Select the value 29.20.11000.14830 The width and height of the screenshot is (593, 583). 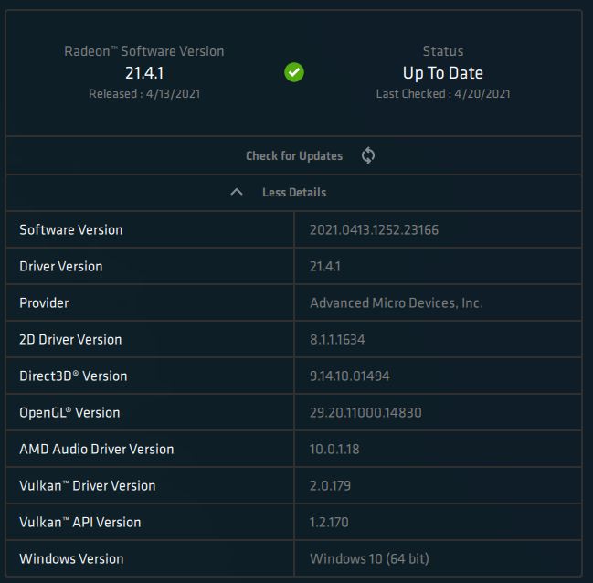pyautogui.click(x=365, y=412)
